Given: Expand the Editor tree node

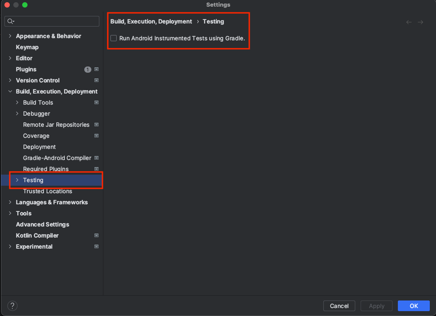Looking at the screenshot, I should point(9,58).
